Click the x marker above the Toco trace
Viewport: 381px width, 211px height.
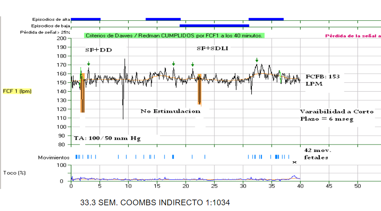pos(295,162)
